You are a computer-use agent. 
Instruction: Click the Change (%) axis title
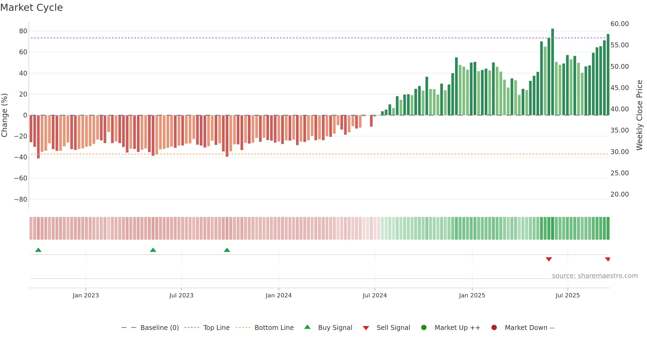(x=4, y=115)
